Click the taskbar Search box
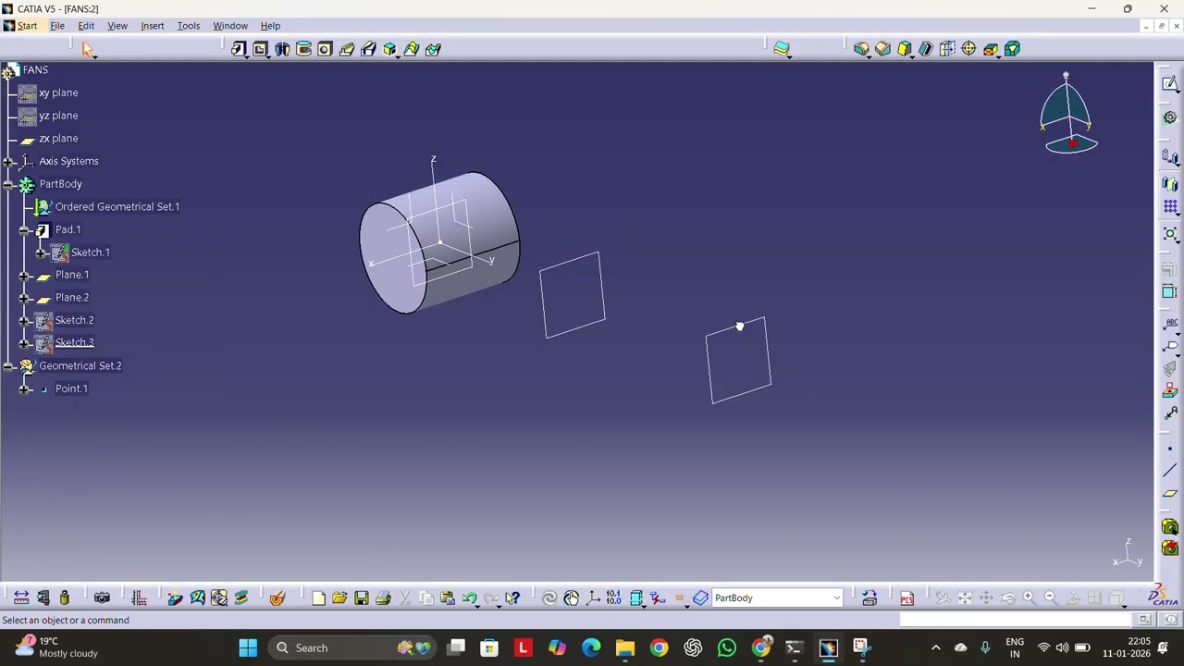The image size is (1184, 666). click(353, 647)
